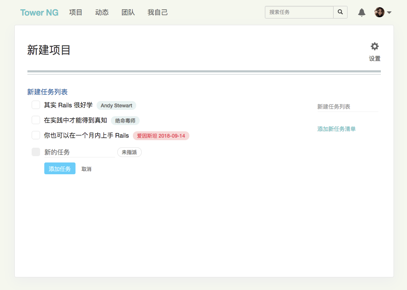Click the 新的任务 text input
This screenshot has width=407, height=290.
click(x=78, y=152)
